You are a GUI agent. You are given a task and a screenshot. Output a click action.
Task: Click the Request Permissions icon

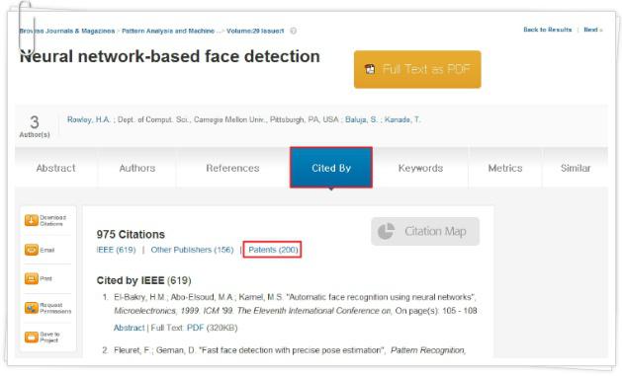(32, 308)
